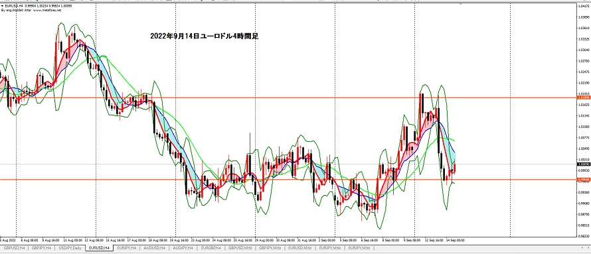This screenshot has height=254, width=591.
Task: Select the USDJPY,Daily chart tab
Action: (x=70, y=248)
